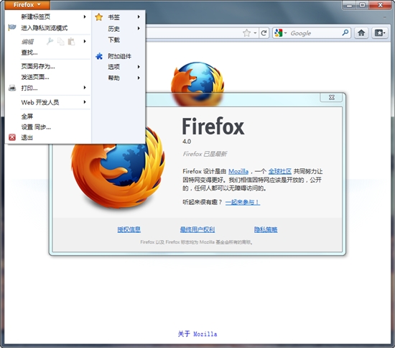Select 进入隐私浏览模式 private browsing entry
The image size is (395, 348).
point(45,28)
